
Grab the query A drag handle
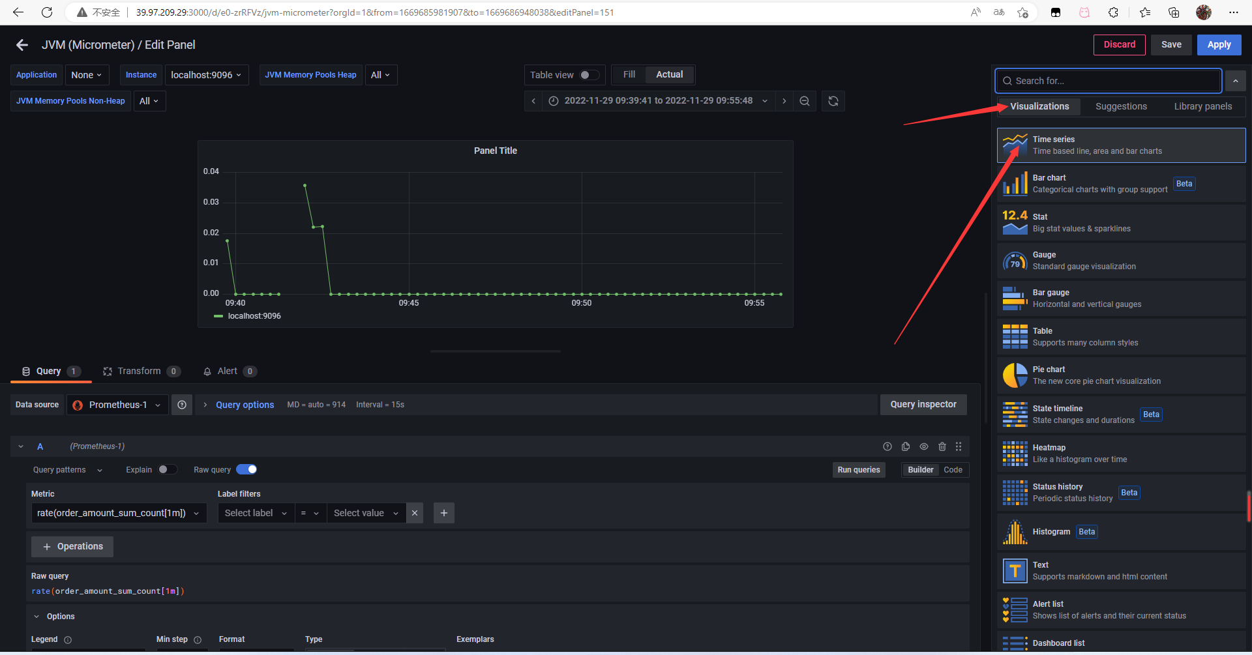(959, 446)
